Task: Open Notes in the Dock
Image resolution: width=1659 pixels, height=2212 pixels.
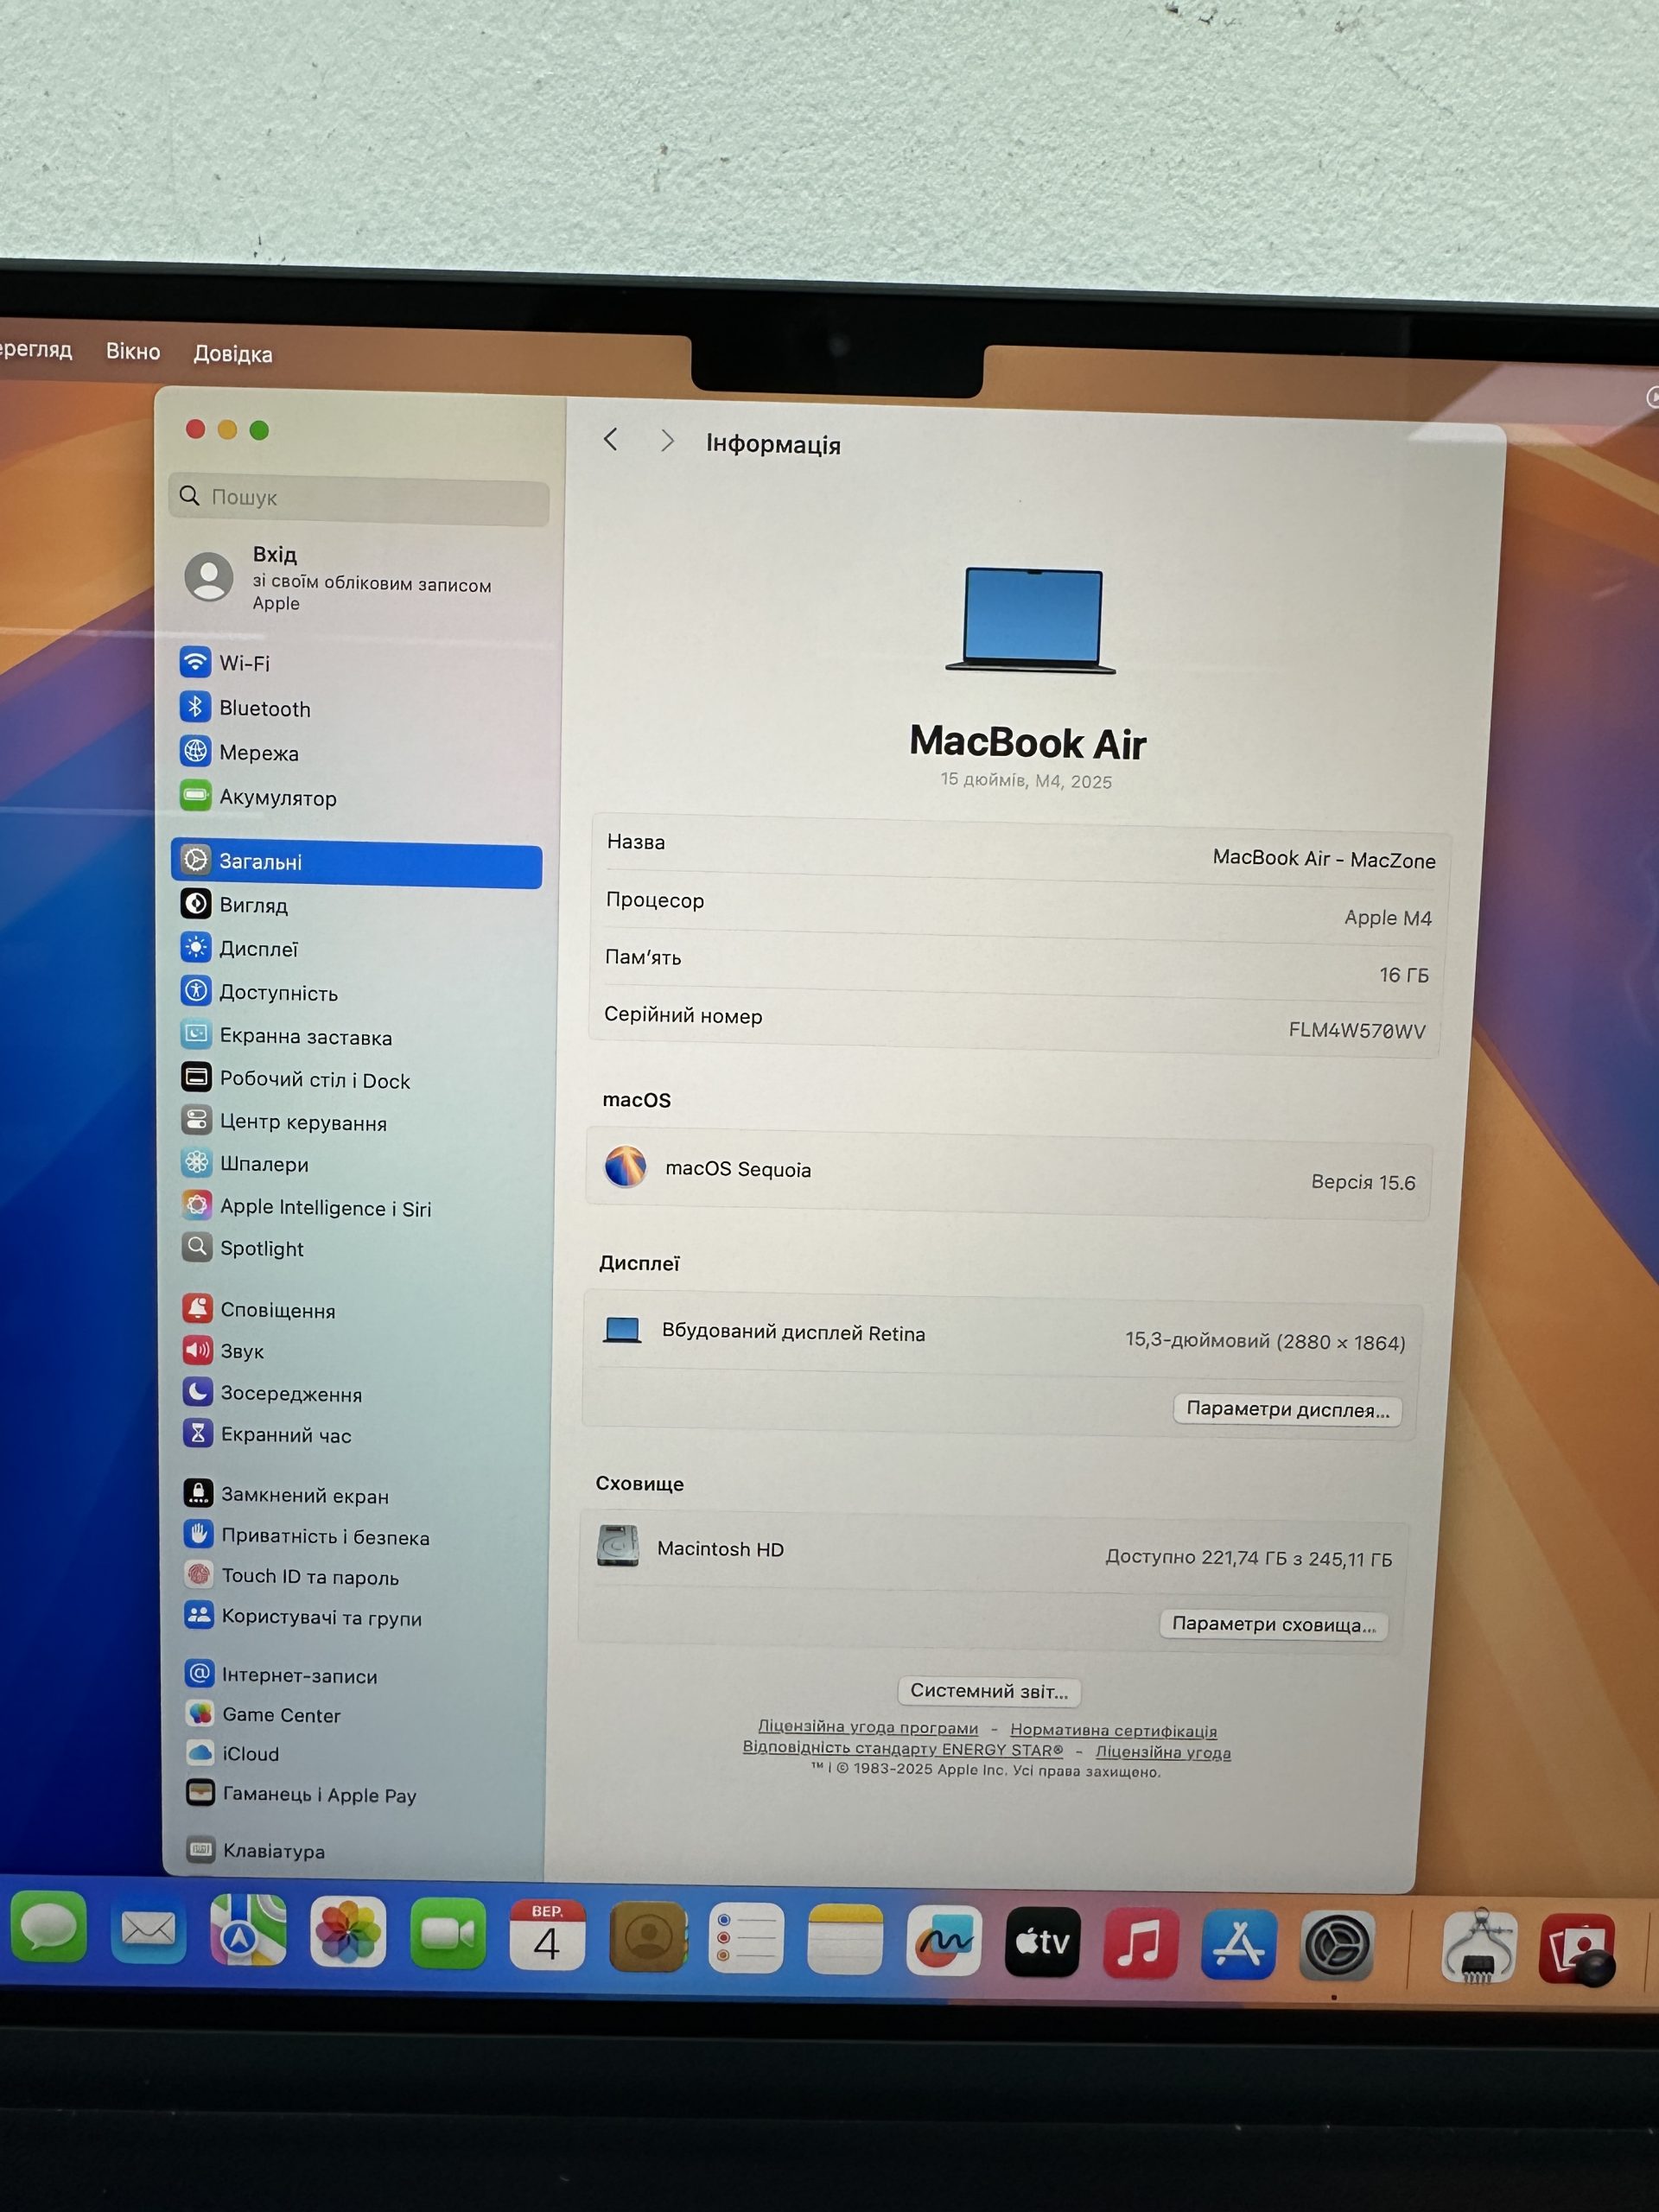Action: click(x=845, y=1939)
